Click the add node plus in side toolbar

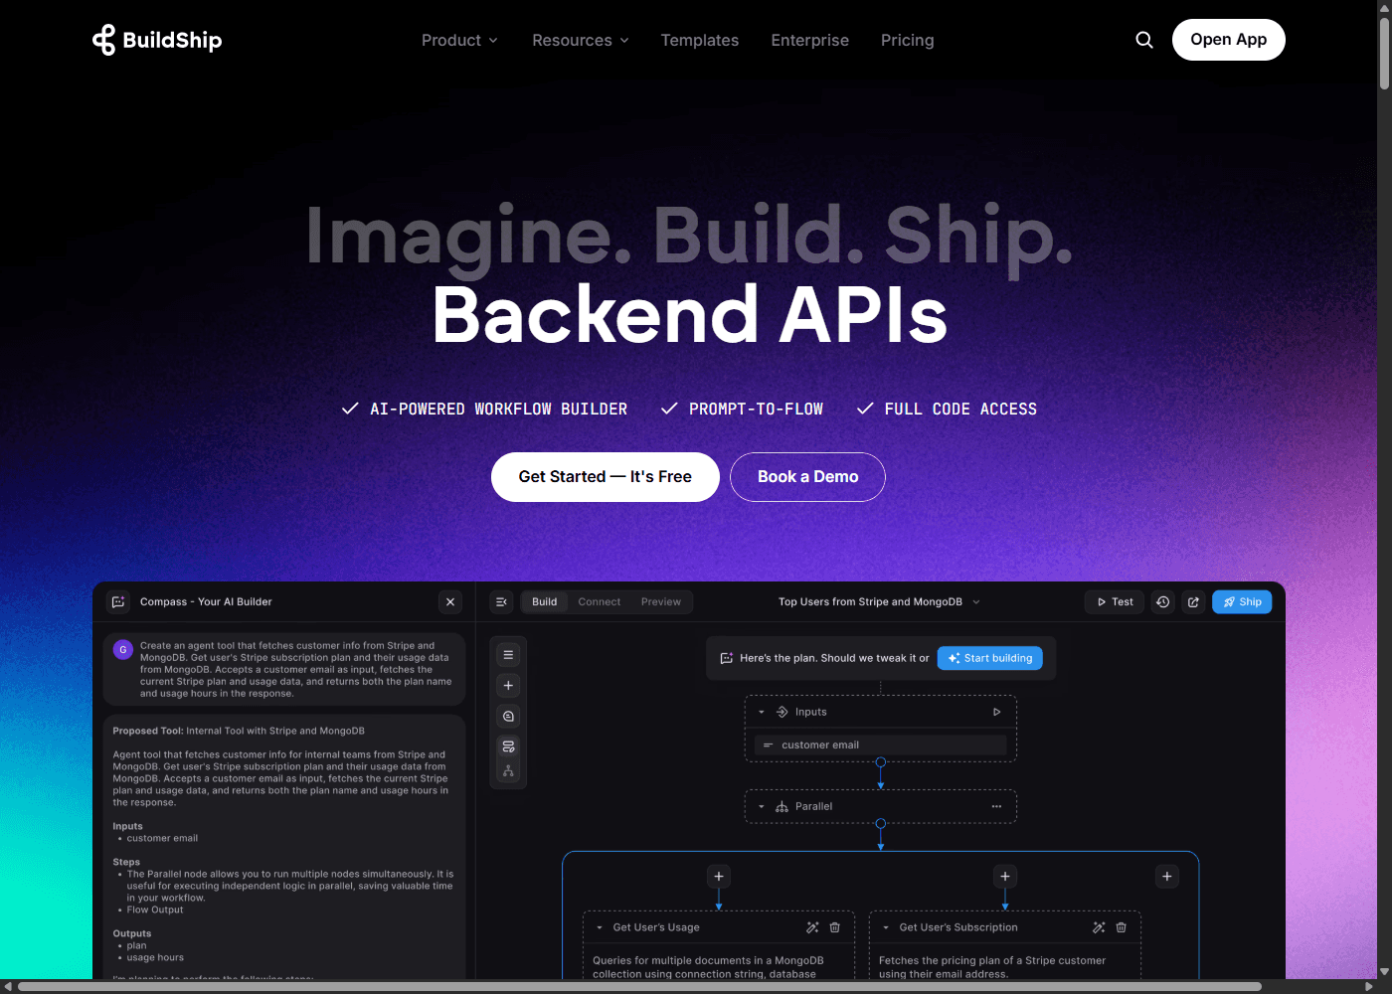tap(508, 686)
